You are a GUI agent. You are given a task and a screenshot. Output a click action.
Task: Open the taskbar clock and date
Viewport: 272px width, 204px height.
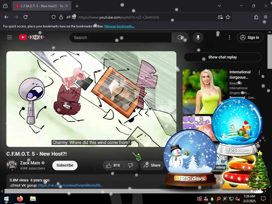249,199
